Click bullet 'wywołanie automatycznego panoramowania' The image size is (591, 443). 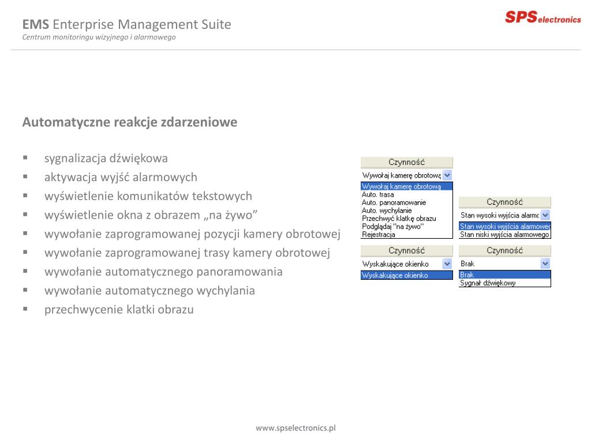point(163,272)
